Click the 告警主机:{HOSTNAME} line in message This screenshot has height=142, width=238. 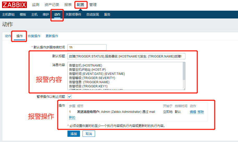click(86, 66)
